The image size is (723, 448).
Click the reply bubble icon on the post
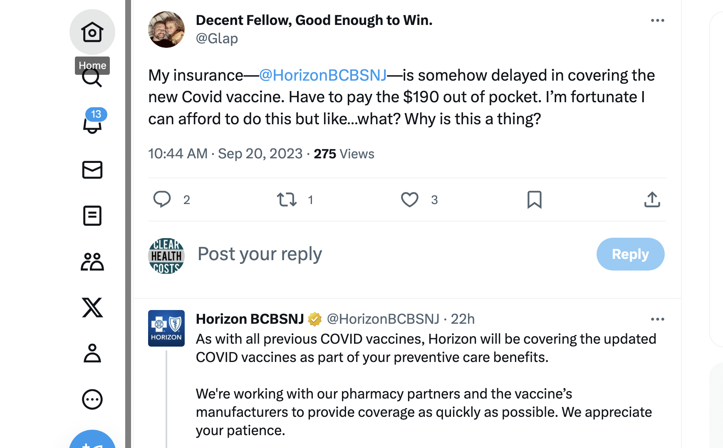[162, 199]
